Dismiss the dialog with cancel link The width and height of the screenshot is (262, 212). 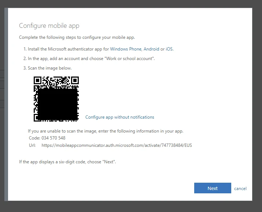(240, 189)
